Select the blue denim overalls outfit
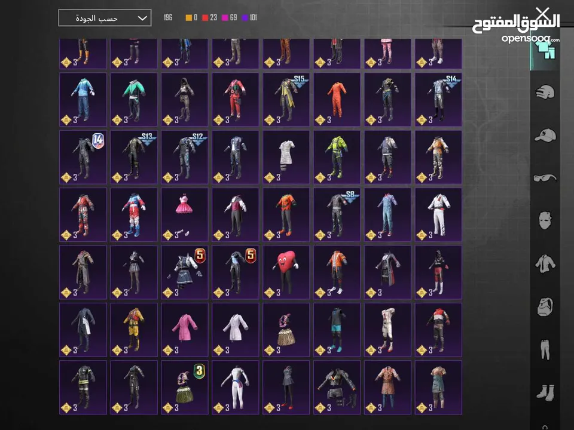Viewport: 574px width, 430px height. [x=387, y=214]
